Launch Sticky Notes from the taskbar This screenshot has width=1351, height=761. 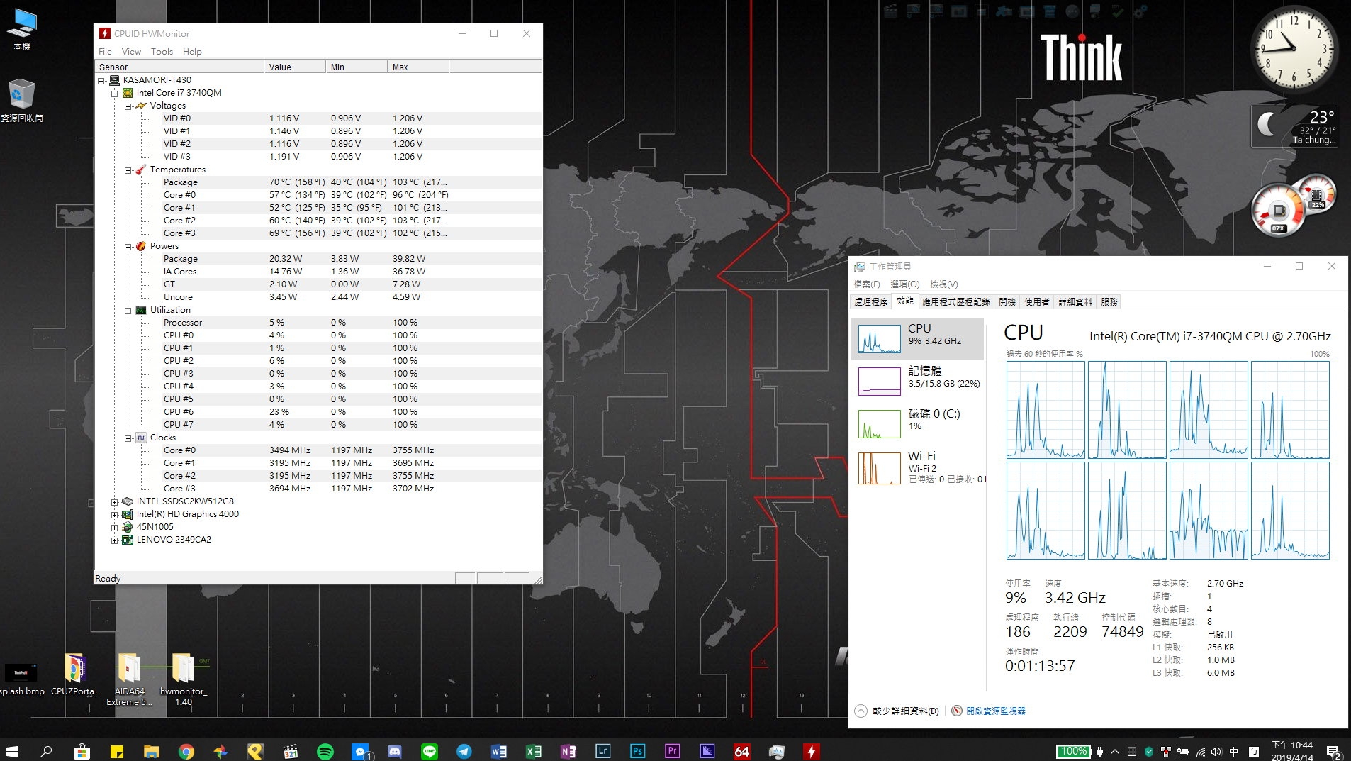117,751
